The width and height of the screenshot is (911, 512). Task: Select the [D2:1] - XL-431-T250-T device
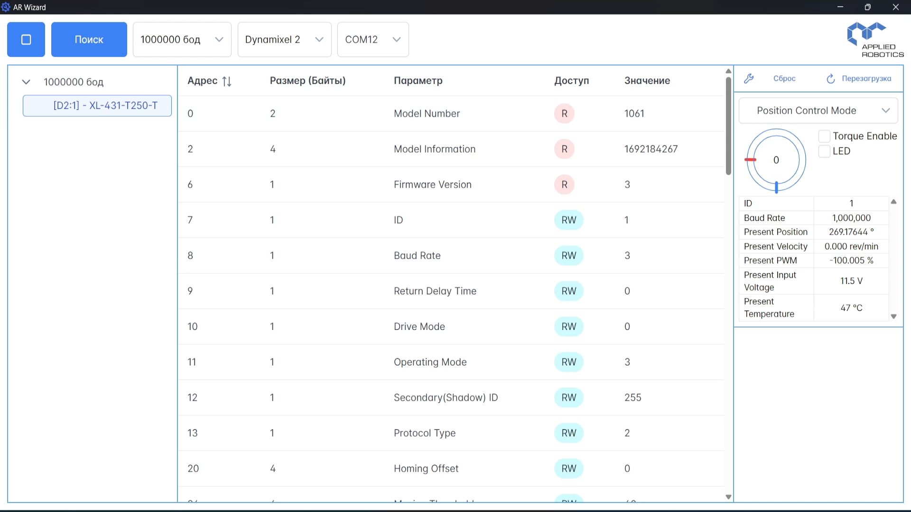click(x=97, y=106)
